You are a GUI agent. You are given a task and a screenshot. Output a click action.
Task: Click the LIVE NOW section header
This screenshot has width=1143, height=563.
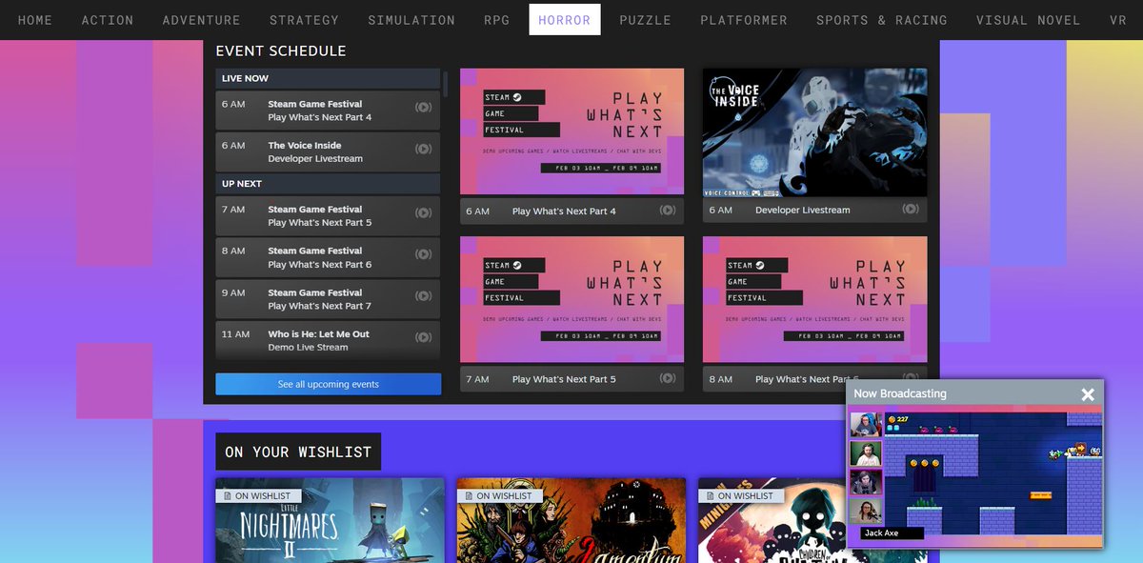tap(328, 78)
